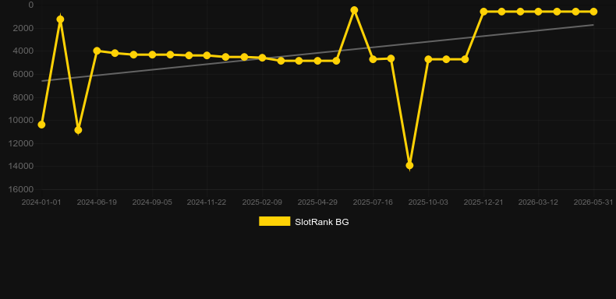The image size is (616, 299).
Task: Click the 2025-10-03 x-axis label
Action: coord(428,202)
